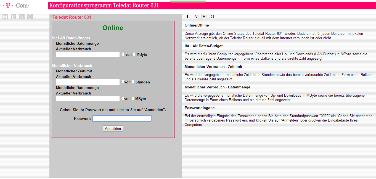Screen dimensions: 376x179
Task: Click the T-Com logo
Action: pyautogui.click(x=15, y=6)
